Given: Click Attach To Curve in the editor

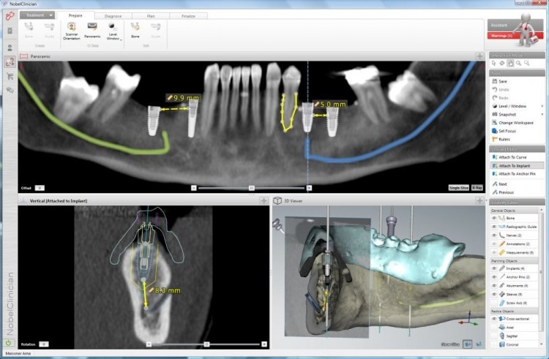Looking at the screenshot, I should (509, 157).
